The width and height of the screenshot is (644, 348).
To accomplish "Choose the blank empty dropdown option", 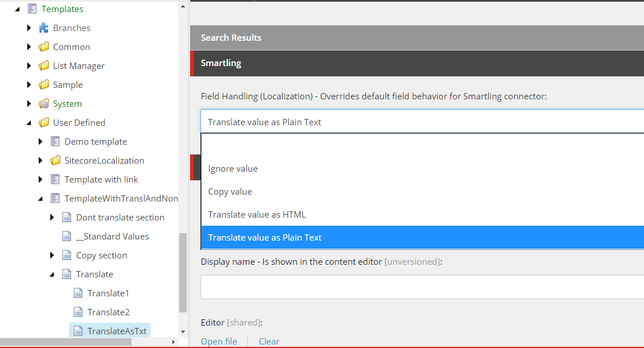I will (x=423, y=146).
